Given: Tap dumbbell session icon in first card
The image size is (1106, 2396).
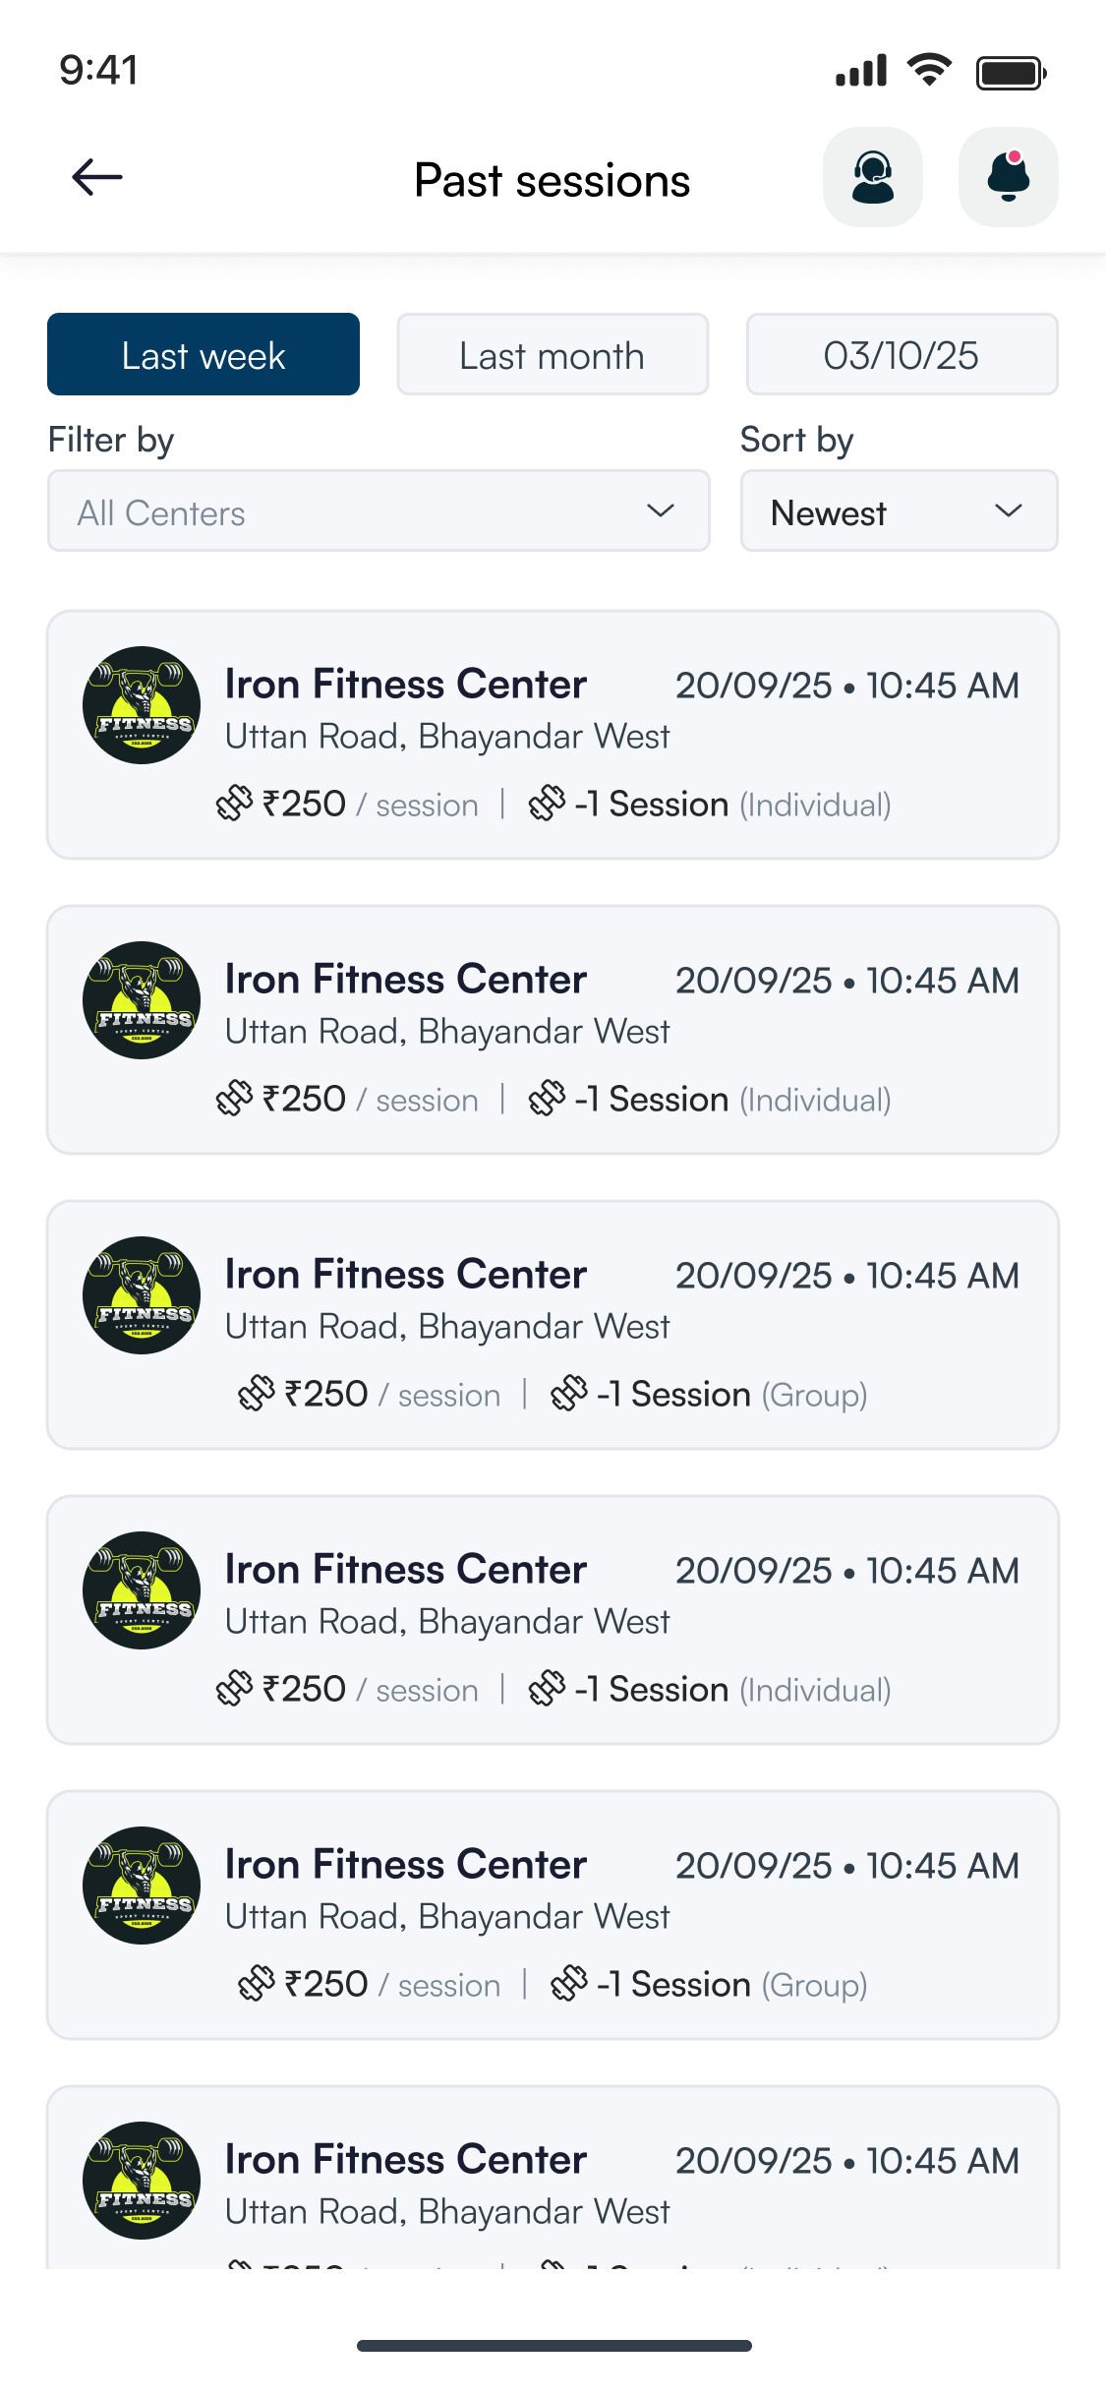Looking at the screenshot, I should point(547,804).
